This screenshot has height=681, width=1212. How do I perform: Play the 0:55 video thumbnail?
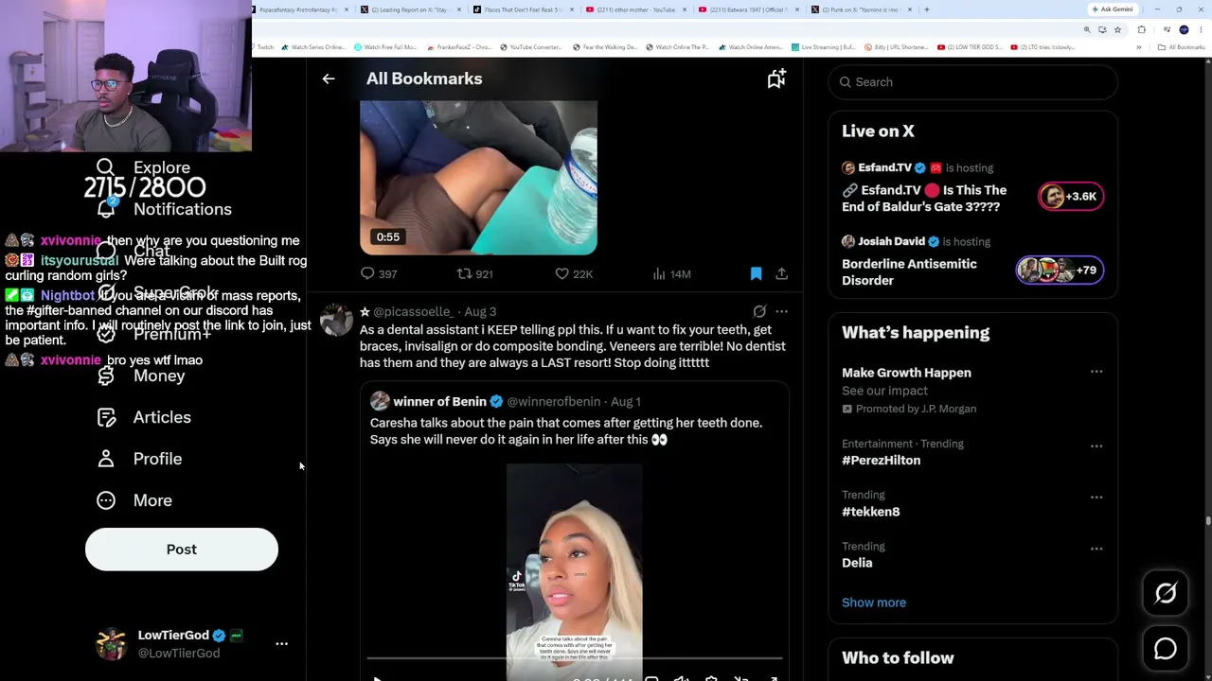click(478, 178)
